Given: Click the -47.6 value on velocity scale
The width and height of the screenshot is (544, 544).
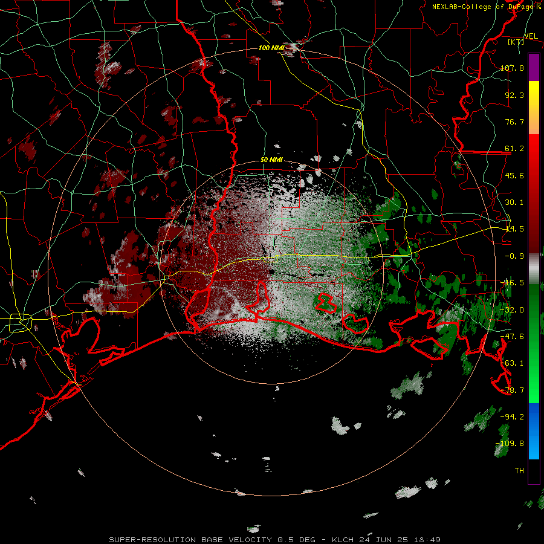Looking at the screenshot, I should coord(512,337).
